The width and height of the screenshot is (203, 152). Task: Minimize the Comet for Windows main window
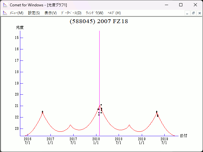pos(166,5)
